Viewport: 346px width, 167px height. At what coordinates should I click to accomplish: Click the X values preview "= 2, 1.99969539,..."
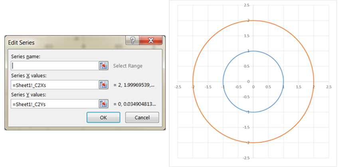tap(134, 85)
